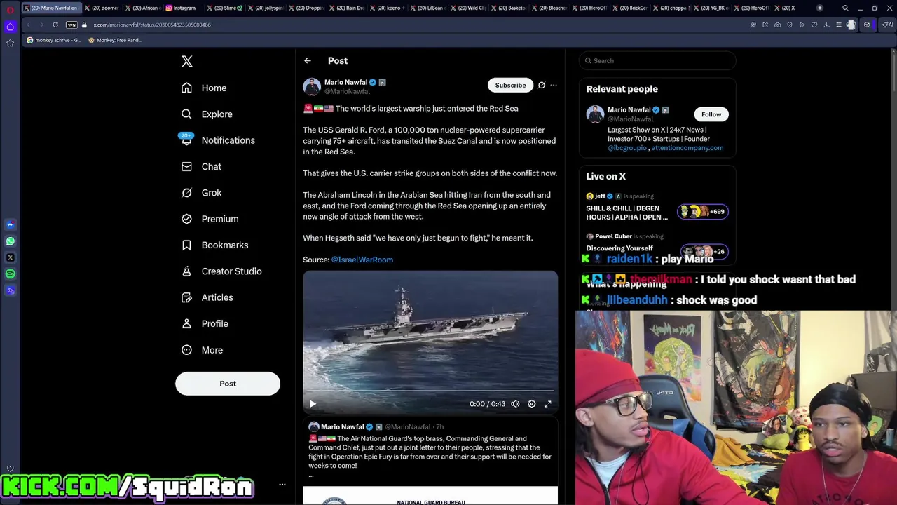Open the Explore page
The width and height of the screenshot is (897, 505).
pos(207,114)
